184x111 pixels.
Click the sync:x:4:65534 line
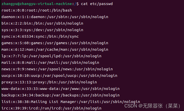[40, 36]
